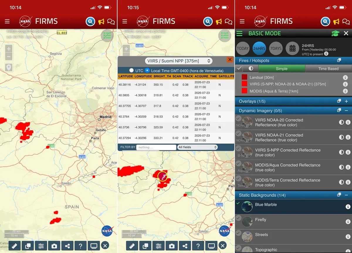Tap the share icon in left screen toolbar
The width and height of the screenshot is (352, 253).
coord(67,246)
